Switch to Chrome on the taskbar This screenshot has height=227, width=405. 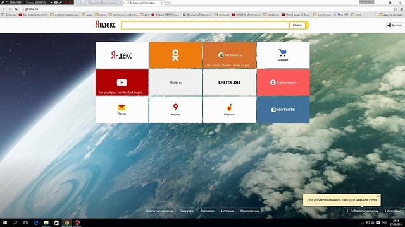pyautogui.click(x=66, y=223)
